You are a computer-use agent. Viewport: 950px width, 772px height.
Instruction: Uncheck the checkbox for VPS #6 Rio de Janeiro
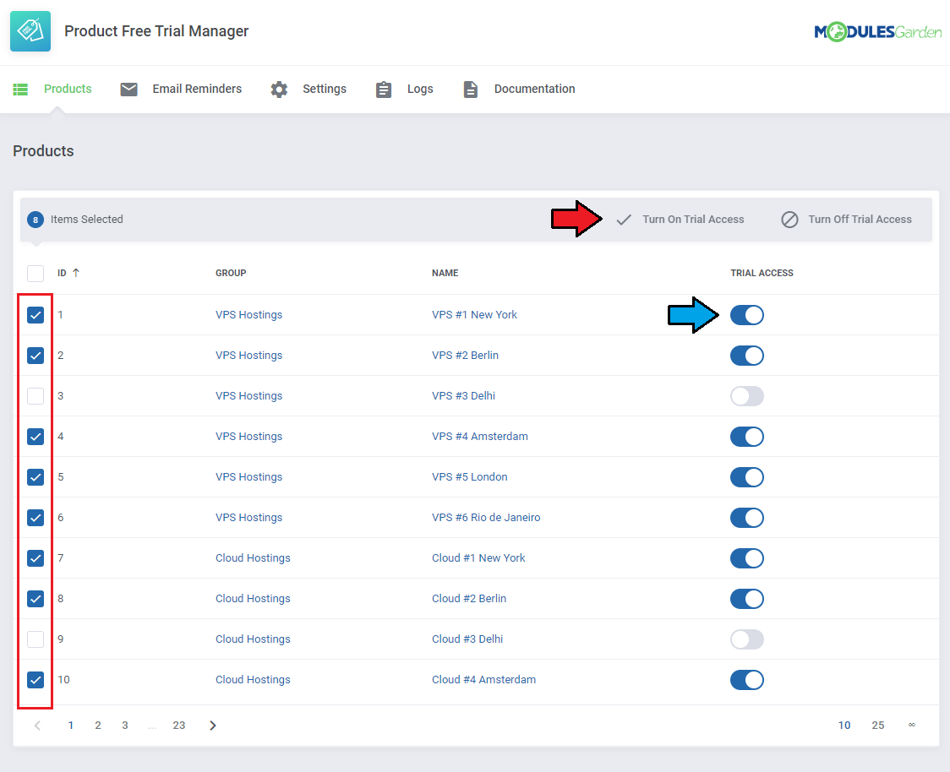35,518
